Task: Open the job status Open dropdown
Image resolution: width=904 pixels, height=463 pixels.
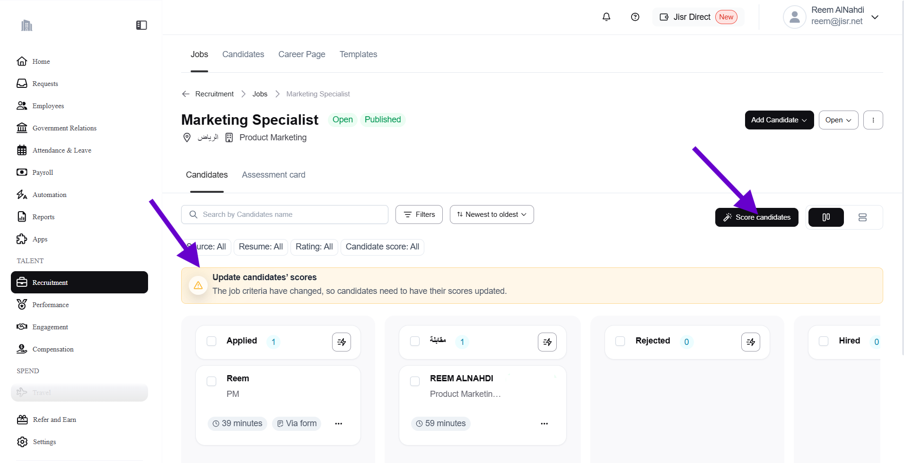Action: coord(838,120)
